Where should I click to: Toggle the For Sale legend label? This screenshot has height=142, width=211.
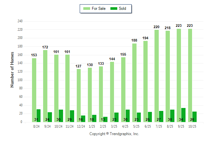click(x=99, y=9)
